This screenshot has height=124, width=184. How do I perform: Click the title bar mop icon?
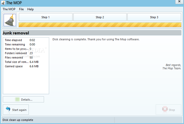pyautogui.click(x=3, y=3)
